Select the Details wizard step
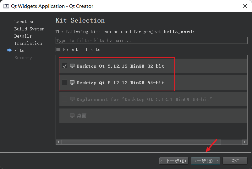 23,36
